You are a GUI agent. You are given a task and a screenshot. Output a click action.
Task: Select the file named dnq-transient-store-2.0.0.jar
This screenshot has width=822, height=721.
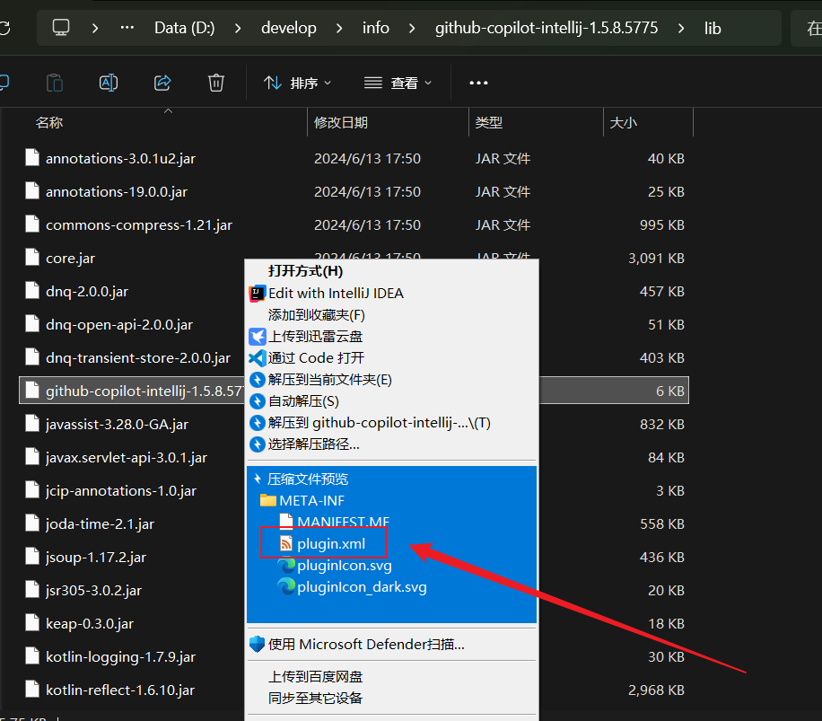click(x=138, y=357)
